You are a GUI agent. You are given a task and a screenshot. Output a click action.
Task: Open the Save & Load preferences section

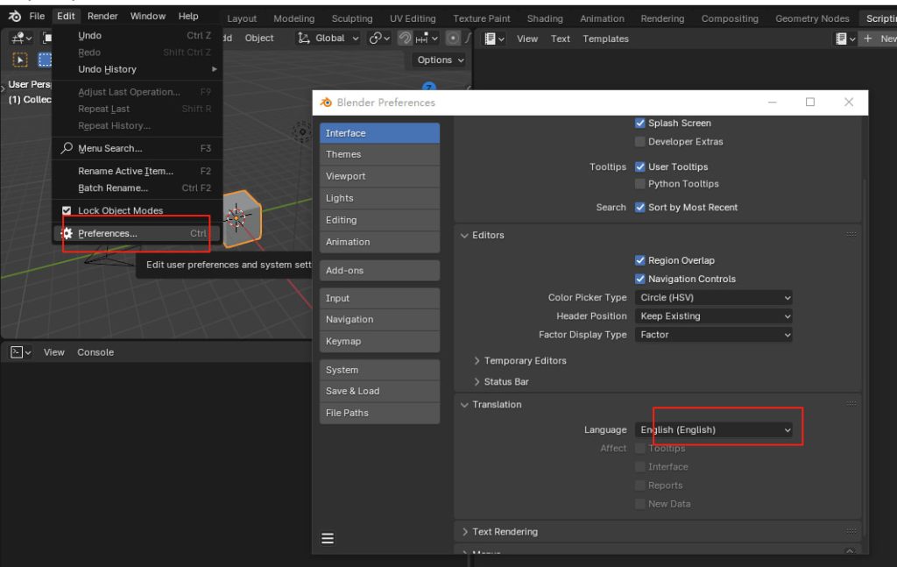pos(379,392)
